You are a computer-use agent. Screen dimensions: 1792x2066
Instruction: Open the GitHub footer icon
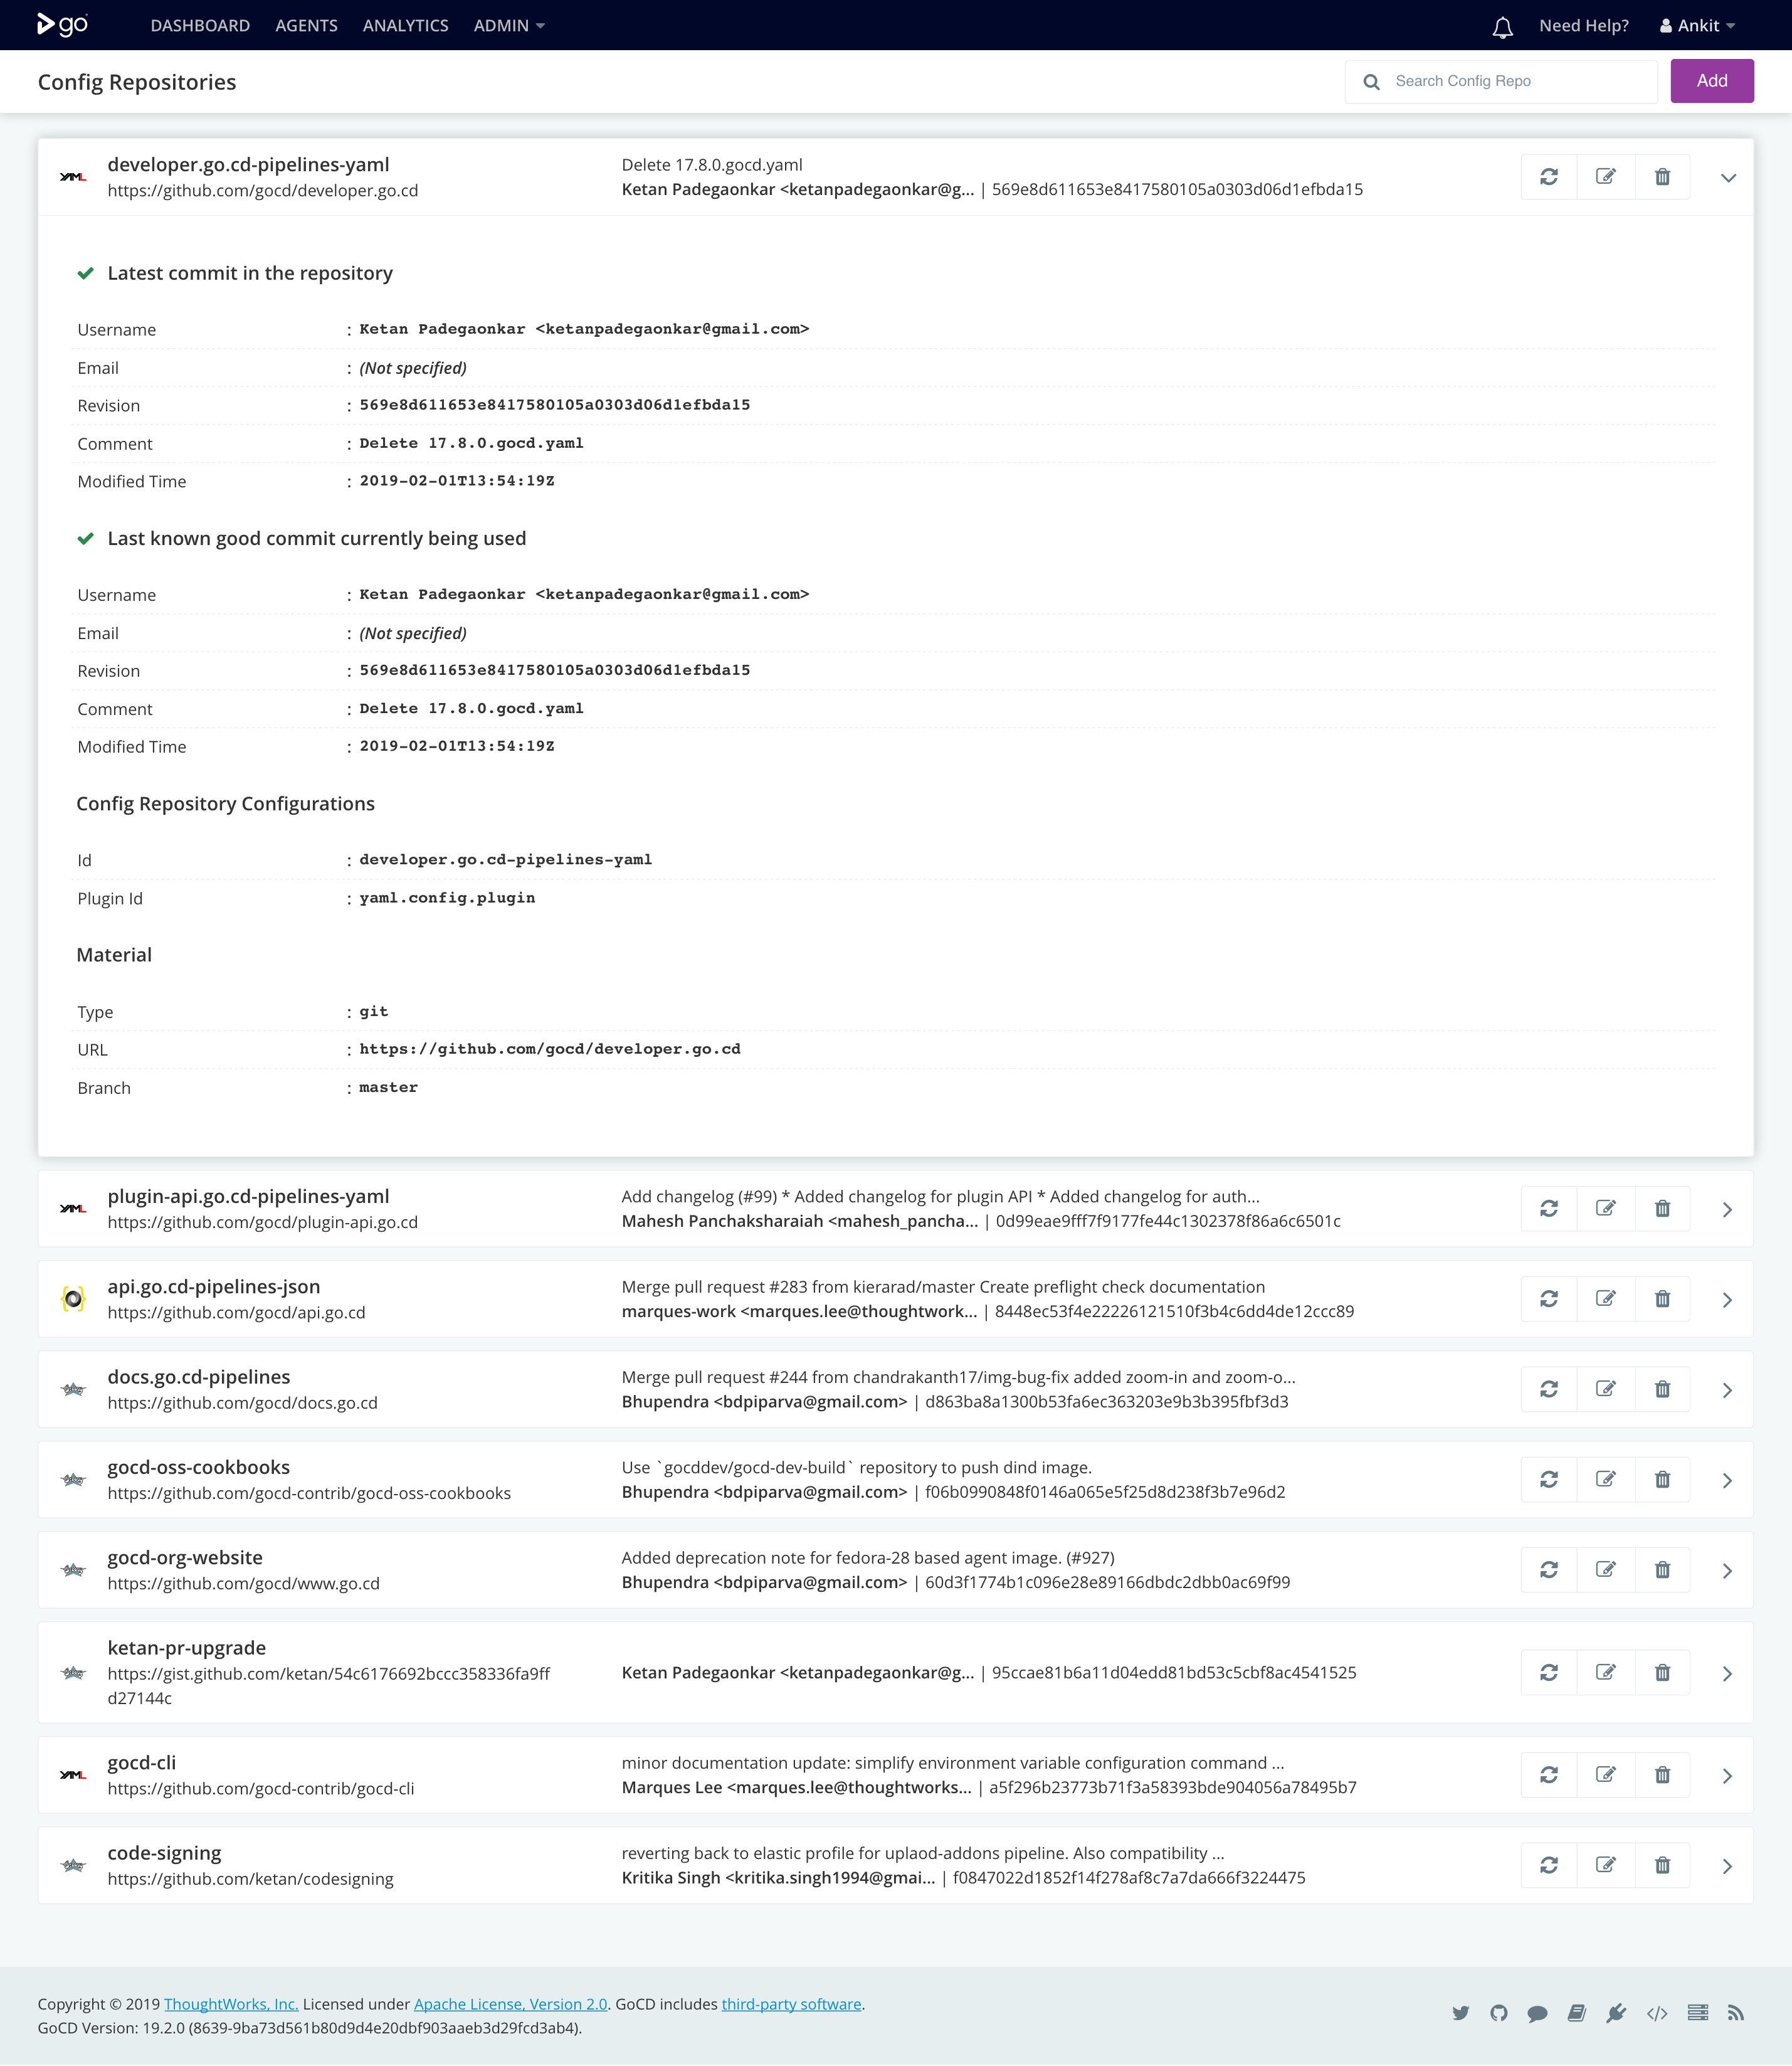(1498, 2013)
